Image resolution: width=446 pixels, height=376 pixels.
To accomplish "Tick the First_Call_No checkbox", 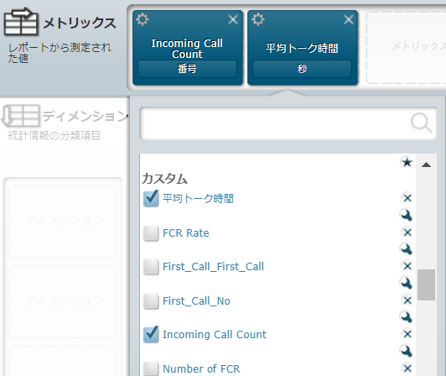I will [x=151, y=300].
